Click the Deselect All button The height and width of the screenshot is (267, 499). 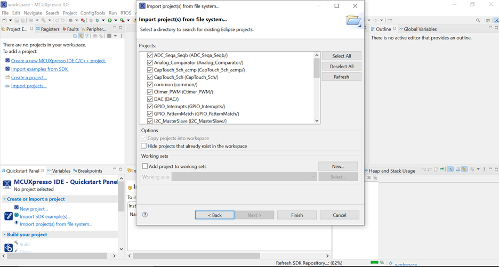click(342, 66)
